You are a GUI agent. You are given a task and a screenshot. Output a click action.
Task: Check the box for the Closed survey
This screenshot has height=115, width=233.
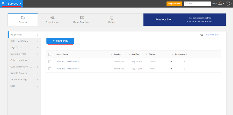point(50,61)
